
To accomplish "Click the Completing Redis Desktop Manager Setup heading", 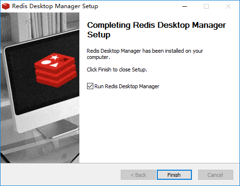I will tap(156, 30).
